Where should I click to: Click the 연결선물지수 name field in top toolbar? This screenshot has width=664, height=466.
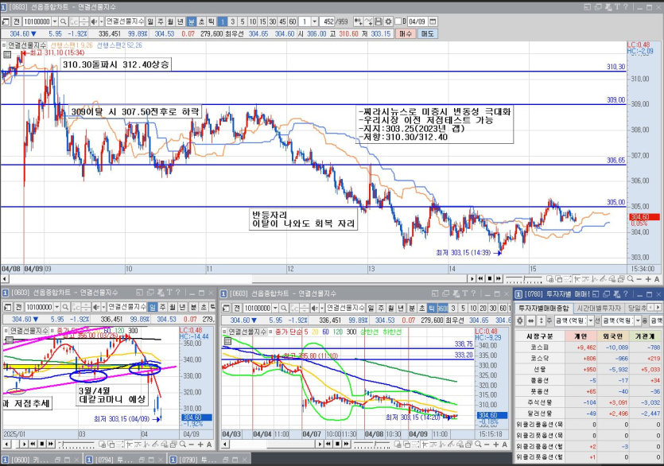(125, 21)
